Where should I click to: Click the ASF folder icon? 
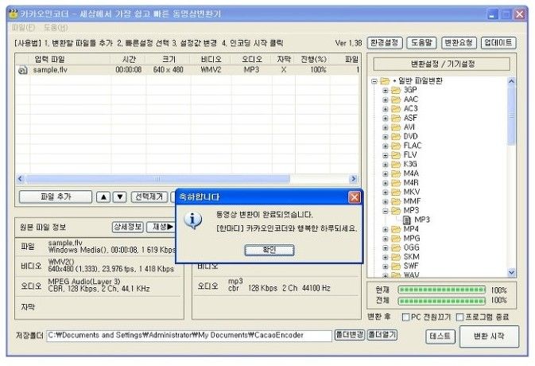[396, 118]
